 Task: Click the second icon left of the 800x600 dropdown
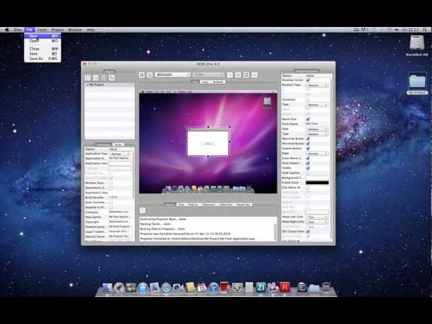click(149, 75)
